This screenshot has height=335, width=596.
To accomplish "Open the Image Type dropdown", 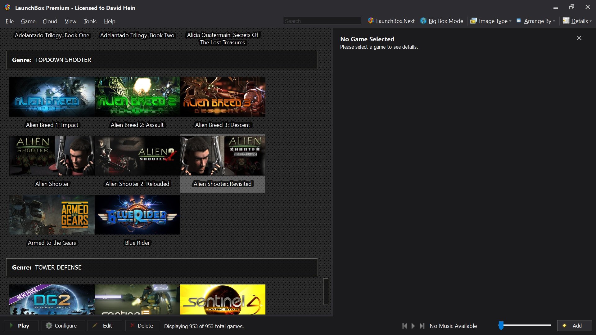I will pos(490,21).
